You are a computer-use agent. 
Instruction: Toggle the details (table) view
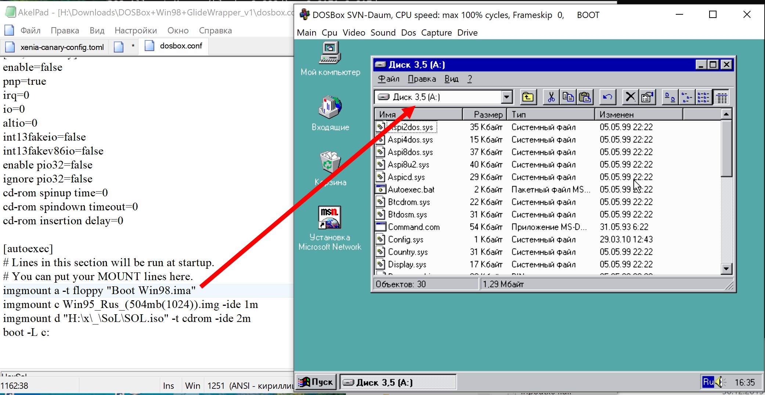pyautogui.click(x=722, y=97)
